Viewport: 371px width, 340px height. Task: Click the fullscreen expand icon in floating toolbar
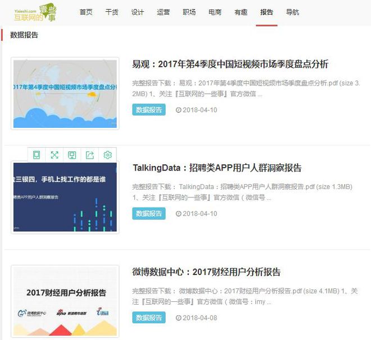click(55, 155)
